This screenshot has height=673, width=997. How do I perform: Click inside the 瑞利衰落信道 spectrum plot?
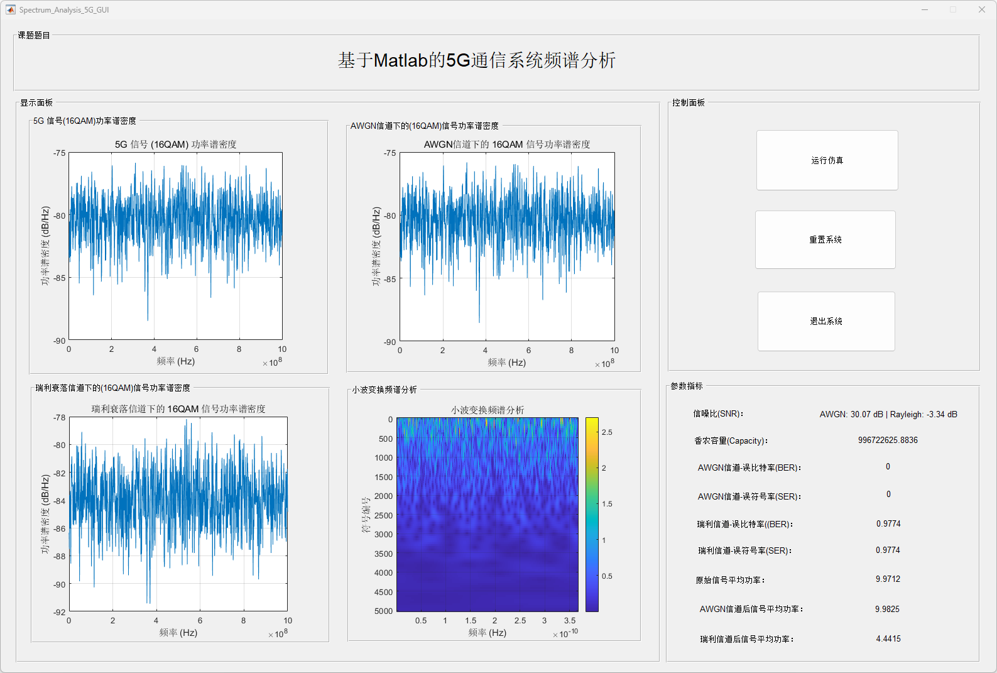click(x=178, y=513)
